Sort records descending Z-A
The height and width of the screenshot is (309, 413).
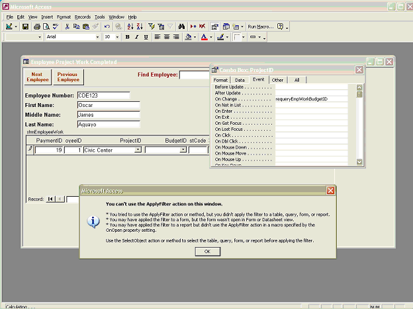140,26
